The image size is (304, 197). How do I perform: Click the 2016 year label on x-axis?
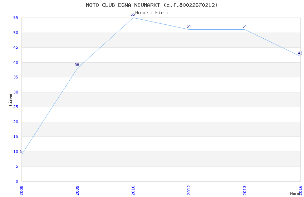[x=300, y=190]
